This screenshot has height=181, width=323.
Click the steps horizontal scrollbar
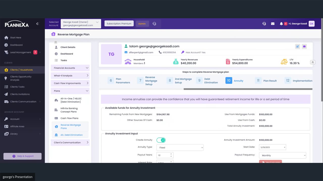(248, 89)
